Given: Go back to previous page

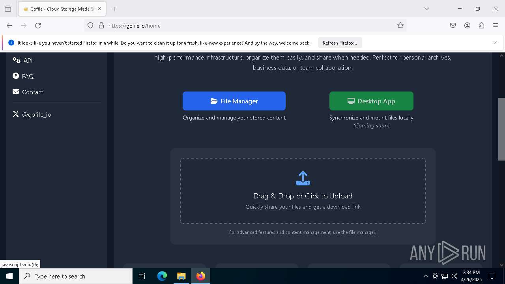Looking at the screenshot, I should pyautogui.click(x=9, y=25).
